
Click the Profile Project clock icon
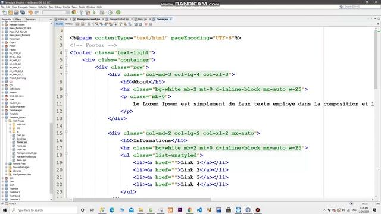coord(110,12)
